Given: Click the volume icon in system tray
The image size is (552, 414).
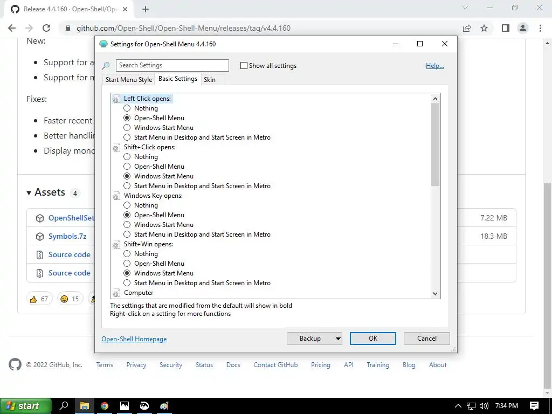Looking at the screenshot, I should (484, 406).
